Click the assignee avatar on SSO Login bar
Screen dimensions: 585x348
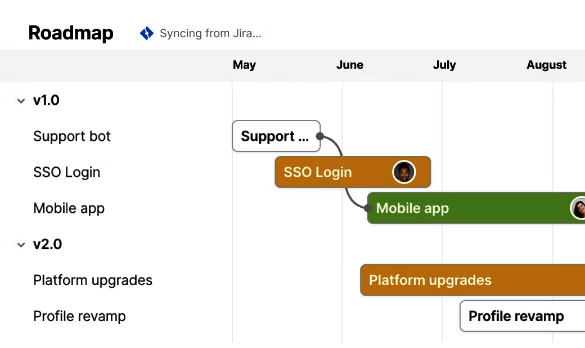click(403, 172)
